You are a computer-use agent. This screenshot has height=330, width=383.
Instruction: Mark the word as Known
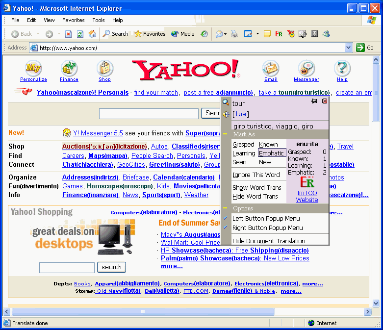268,144
